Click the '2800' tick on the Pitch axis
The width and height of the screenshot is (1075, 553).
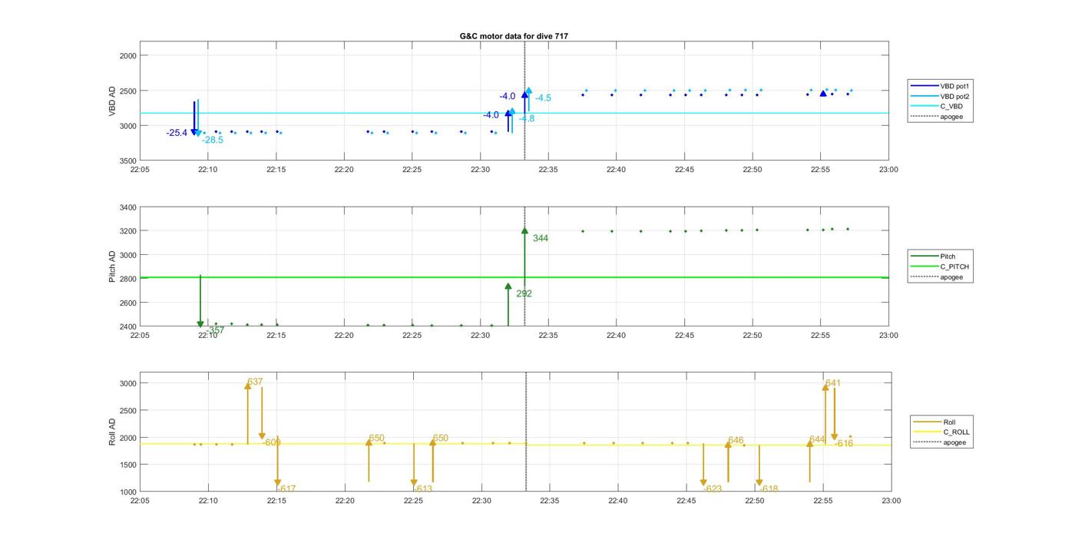[127, 279]
